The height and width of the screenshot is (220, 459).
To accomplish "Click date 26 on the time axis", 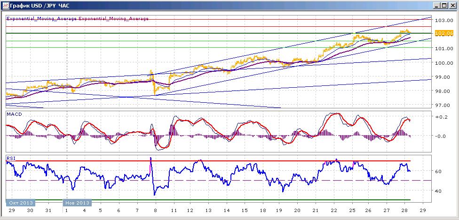I will (368, 210).
